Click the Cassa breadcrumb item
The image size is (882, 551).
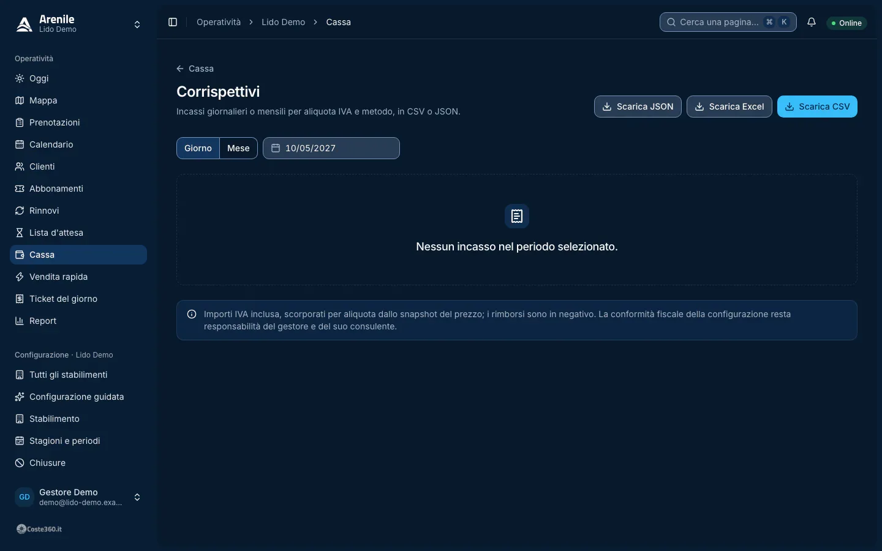338,22
